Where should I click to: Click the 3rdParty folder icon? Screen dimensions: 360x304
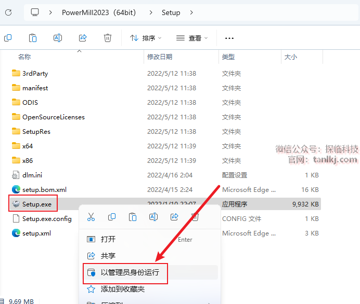click(16, 73)
